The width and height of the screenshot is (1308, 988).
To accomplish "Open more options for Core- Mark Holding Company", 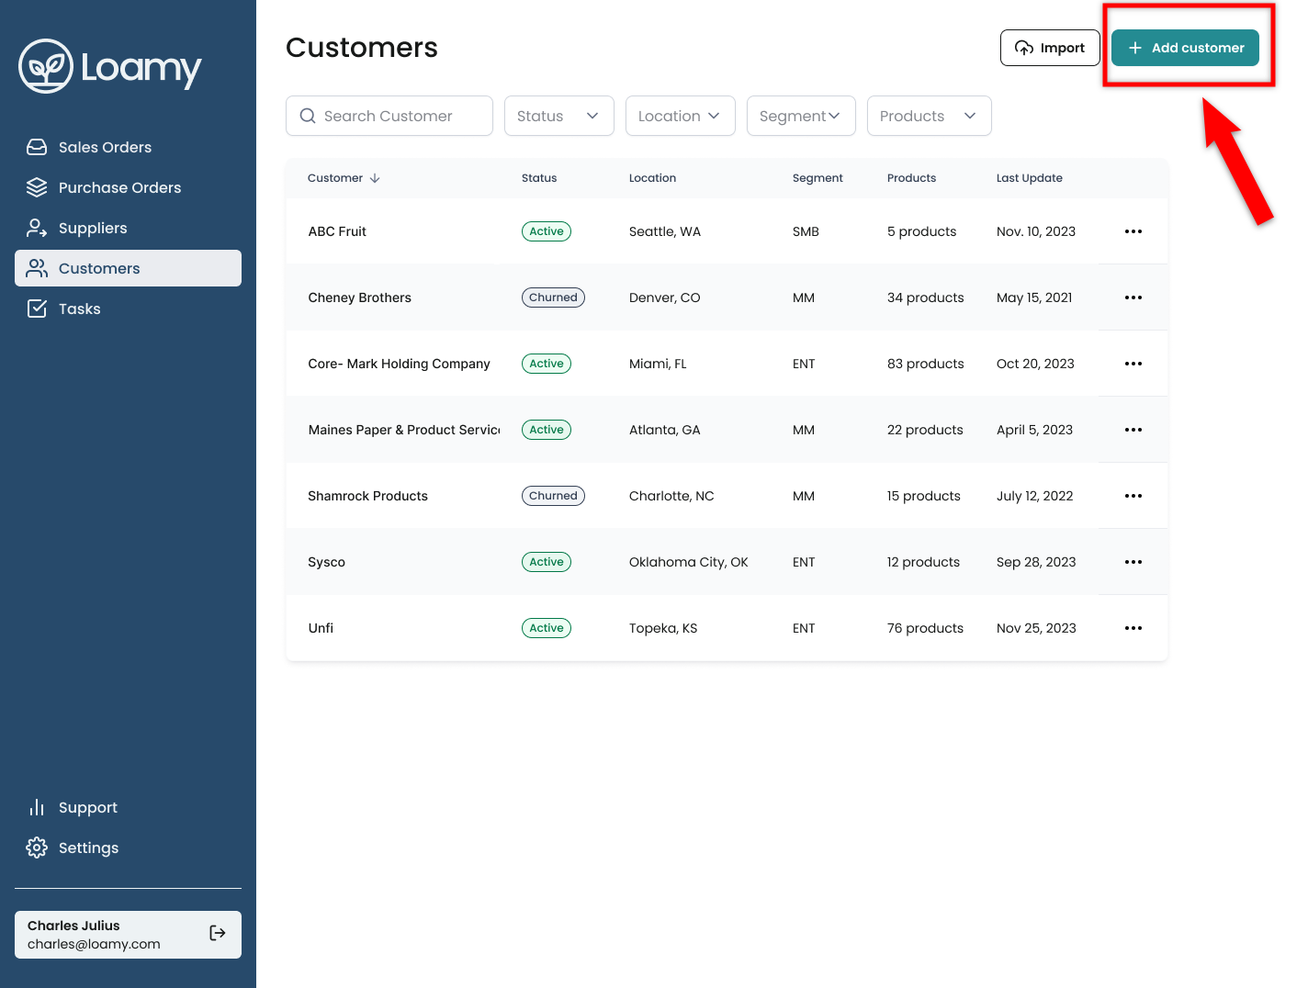I will [1133, 364].
